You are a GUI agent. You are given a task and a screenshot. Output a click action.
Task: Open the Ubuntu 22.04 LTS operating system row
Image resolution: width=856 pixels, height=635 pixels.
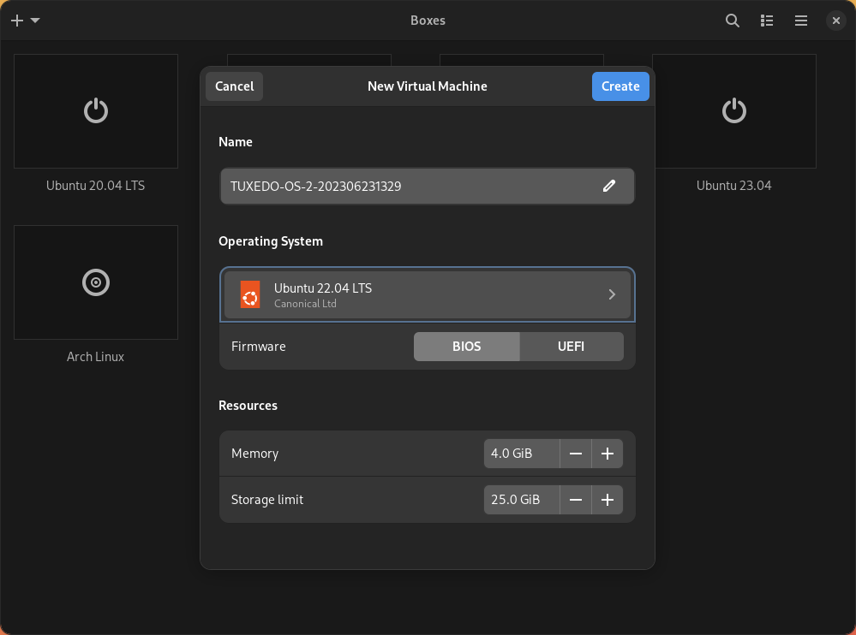[x=427, y=295]
